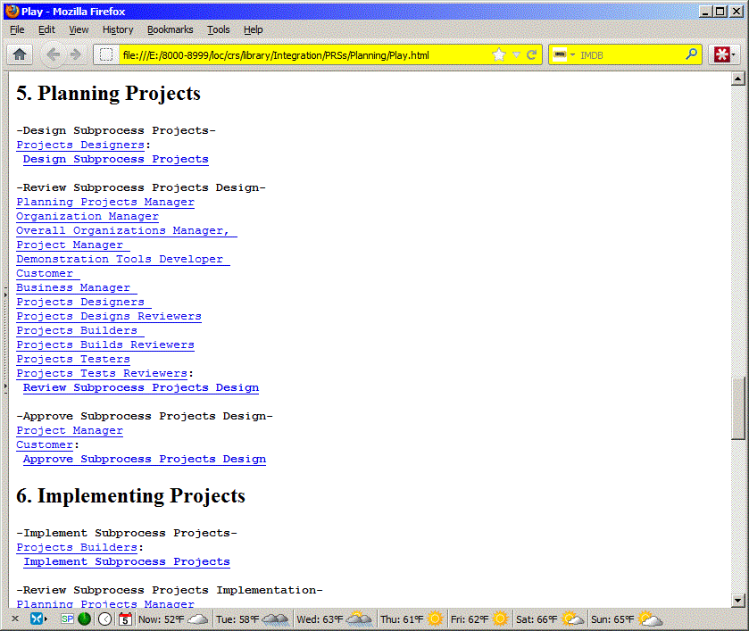Click '-Approve Subprocess Projects Design-' text
The image size is (749, 631).
pyautogui.click(x=145, y=417)
